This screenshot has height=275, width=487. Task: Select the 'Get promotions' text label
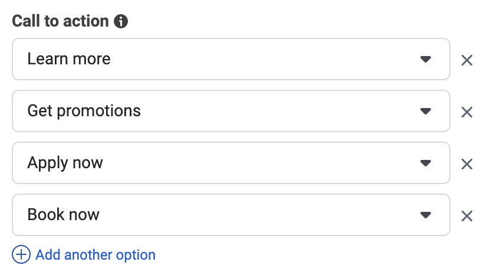pyautogui.click(x=84, y=112)
